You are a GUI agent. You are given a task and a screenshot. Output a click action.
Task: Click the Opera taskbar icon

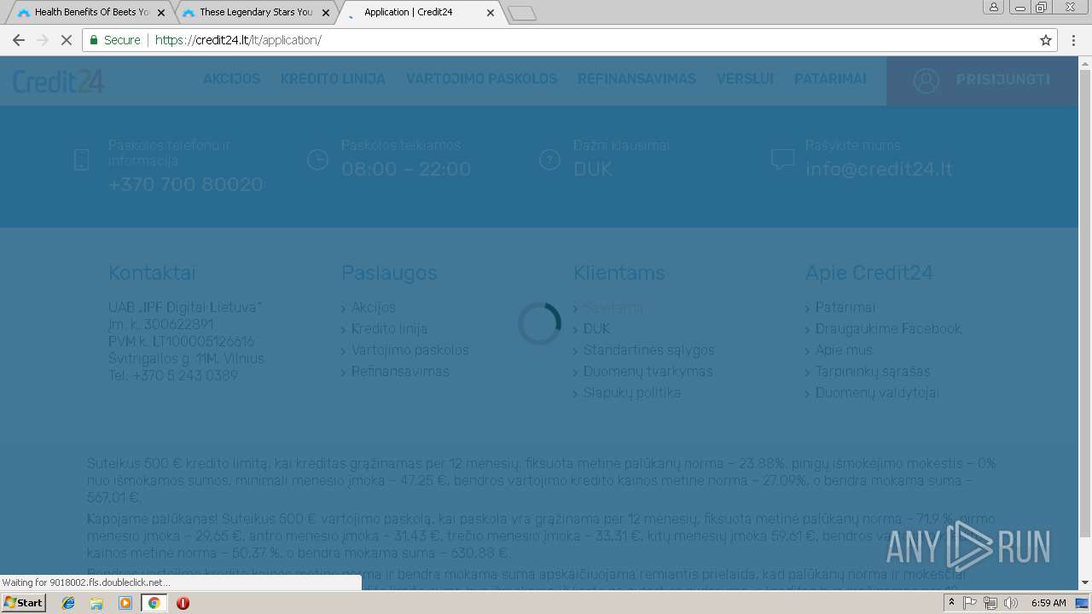183,603
